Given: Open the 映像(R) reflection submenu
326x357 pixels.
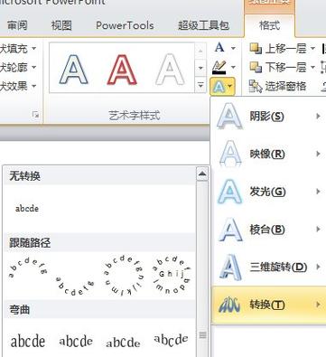Looking at the screenshot, I should coord(269,154).
